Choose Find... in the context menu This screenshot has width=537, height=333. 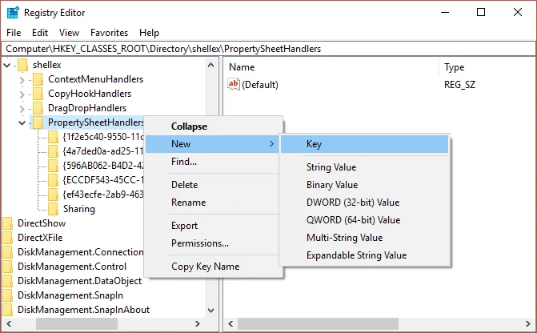[214, 162]
